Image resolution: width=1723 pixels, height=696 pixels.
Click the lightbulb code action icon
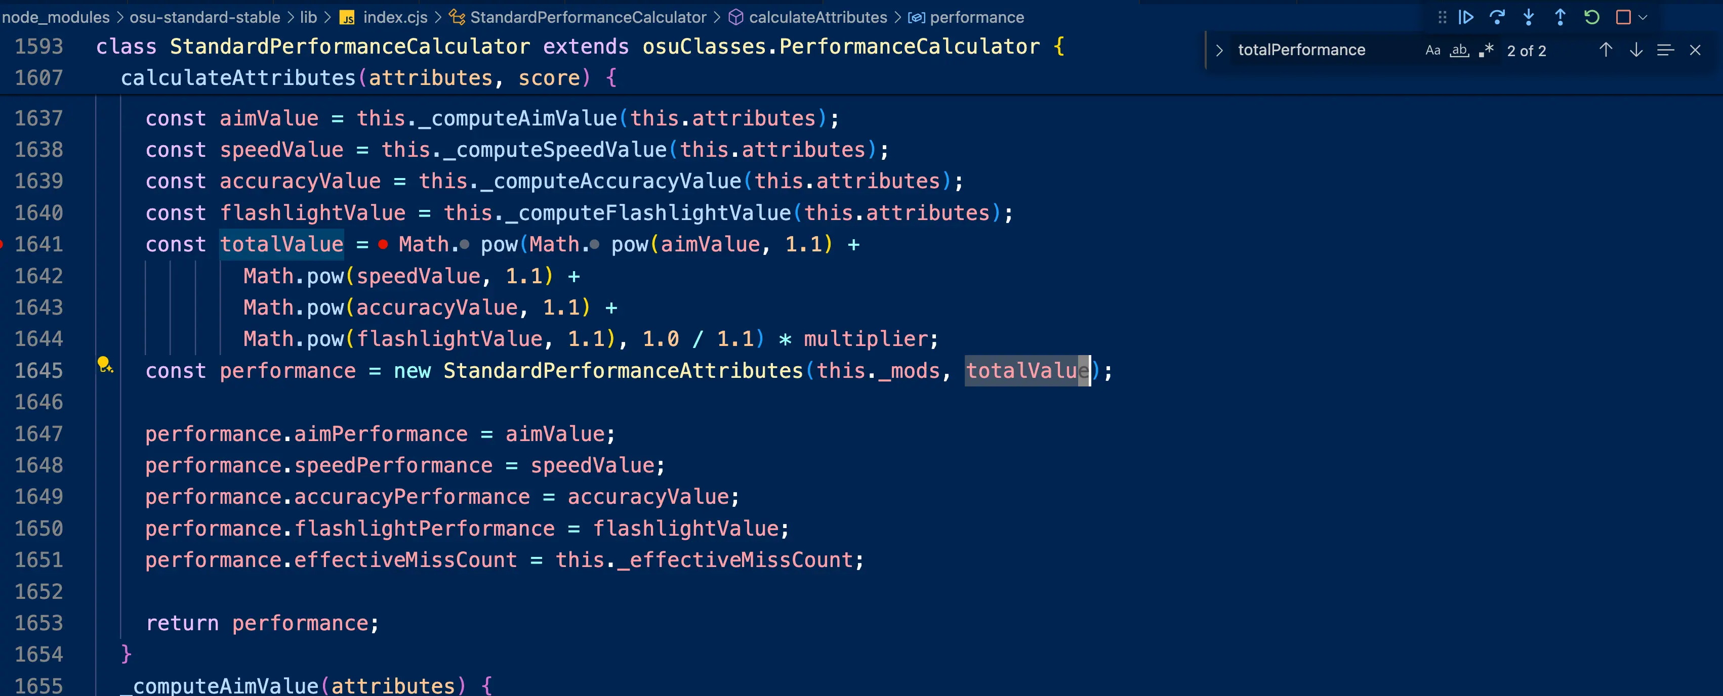[105, 364]
